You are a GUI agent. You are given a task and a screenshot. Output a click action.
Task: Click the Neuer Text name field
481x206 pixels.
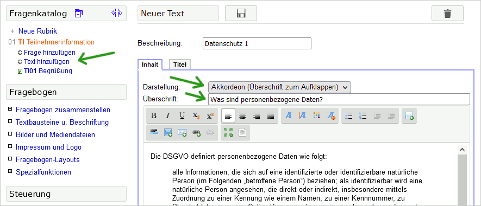tap(178, 14)
